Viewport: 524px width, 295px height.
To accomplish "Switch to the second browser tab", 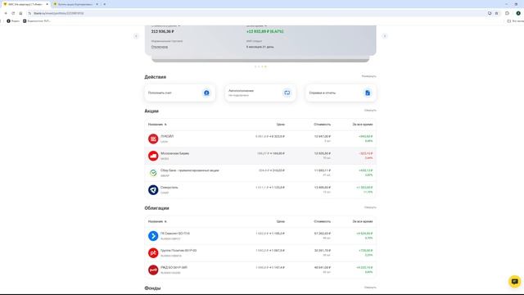I will 76,4.
